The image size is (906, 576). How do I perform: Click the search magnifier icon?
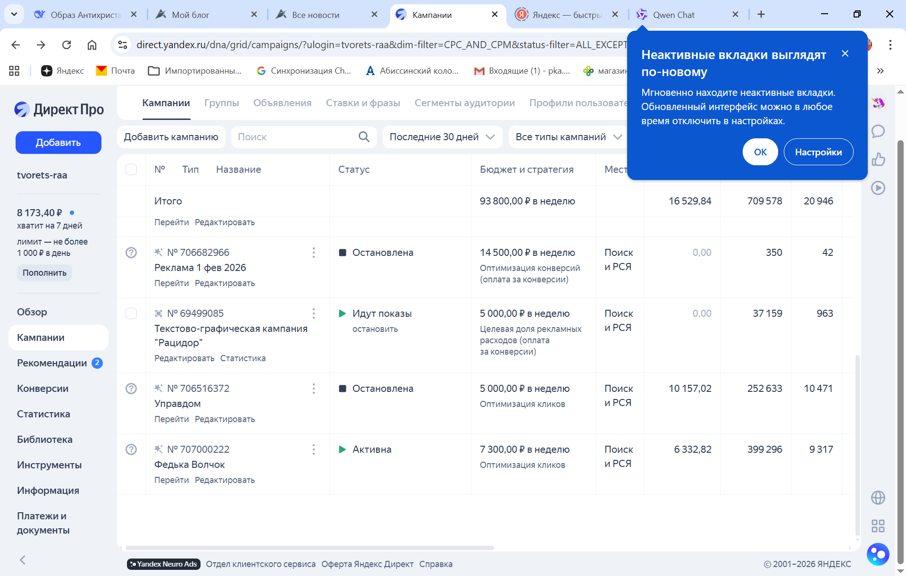pos(364,137)
